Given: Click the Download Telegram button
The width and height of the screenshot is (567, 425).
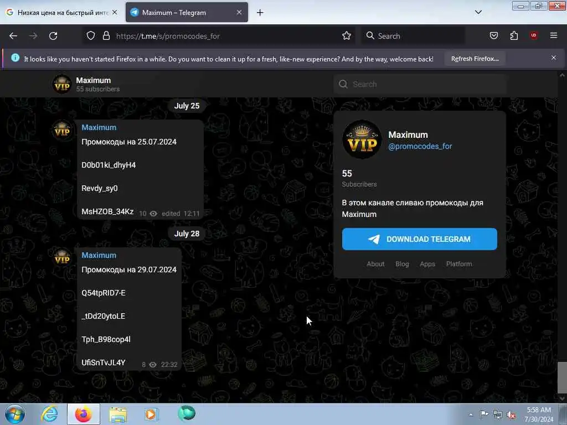Looking at the screenshot, I should pos(420,239).
